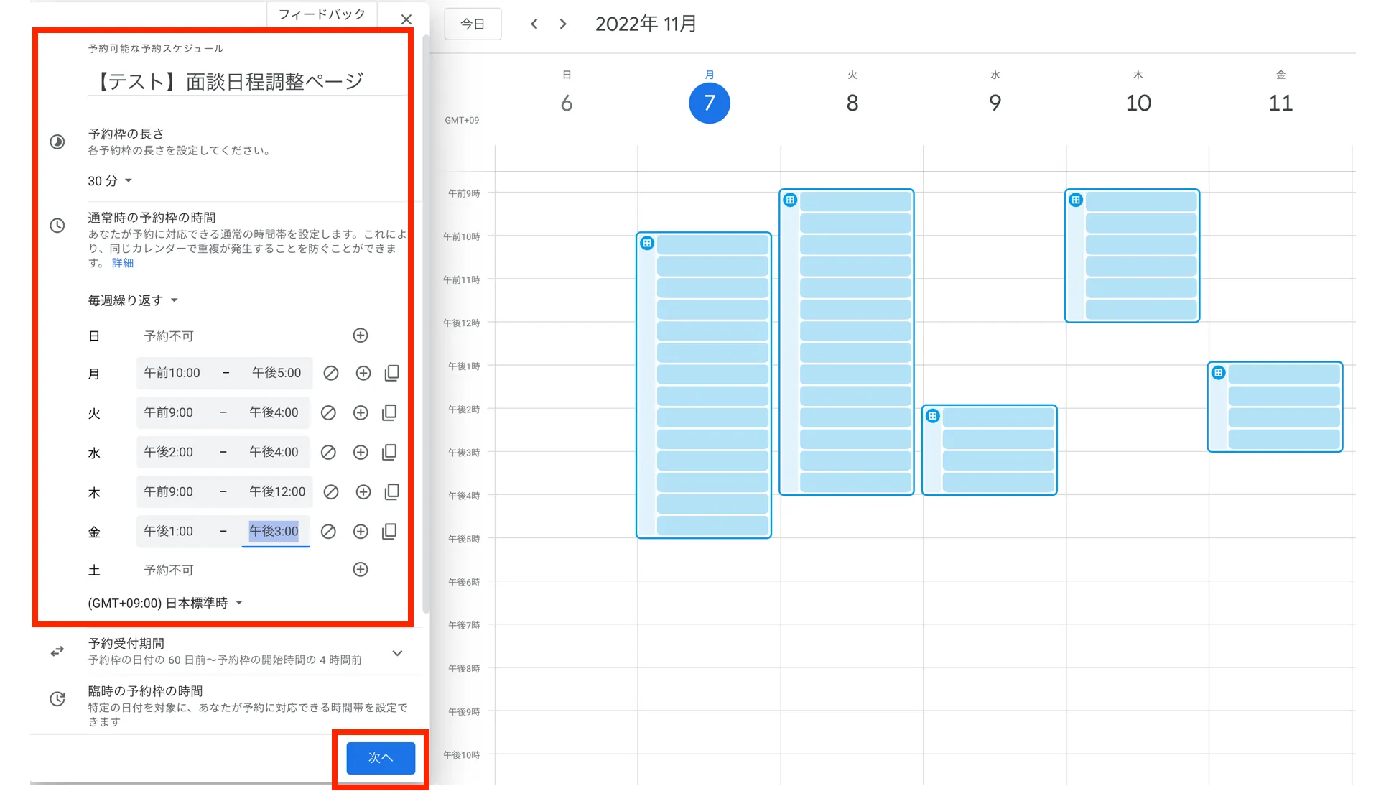Open Monday start time 午前10:00
Screen dimensions: 1399x809
point(172,373)
